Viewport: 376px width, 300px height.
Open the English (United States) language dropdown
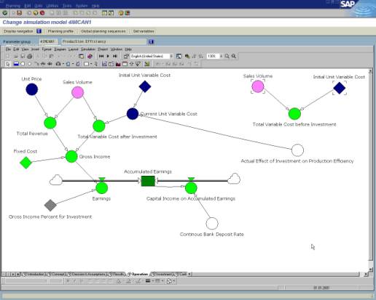[171, 56]
